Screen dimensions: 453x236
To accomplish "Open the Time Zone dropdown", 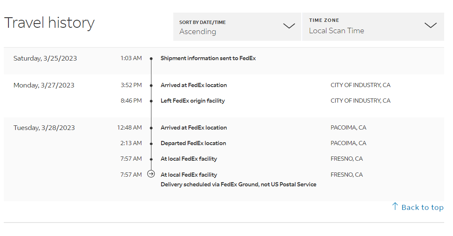I will [373, 27].
